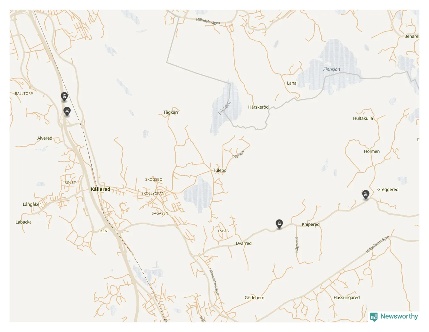
Task: Click the accident marker near Balltorp
Action: click(x=64, y=96)
